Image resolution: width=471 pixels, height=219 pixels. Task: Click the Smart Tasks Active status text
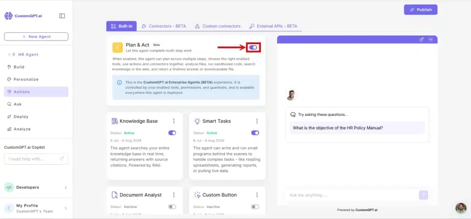212,133
